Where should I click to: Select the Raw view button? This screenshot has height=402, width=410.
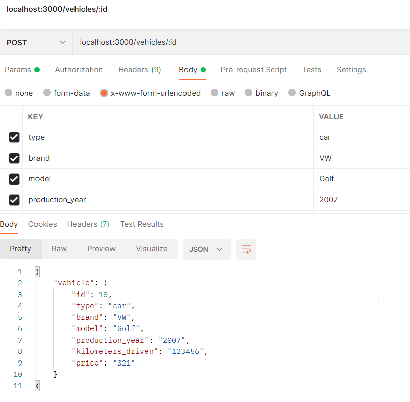pyautogui.click(x=59, y=249)
